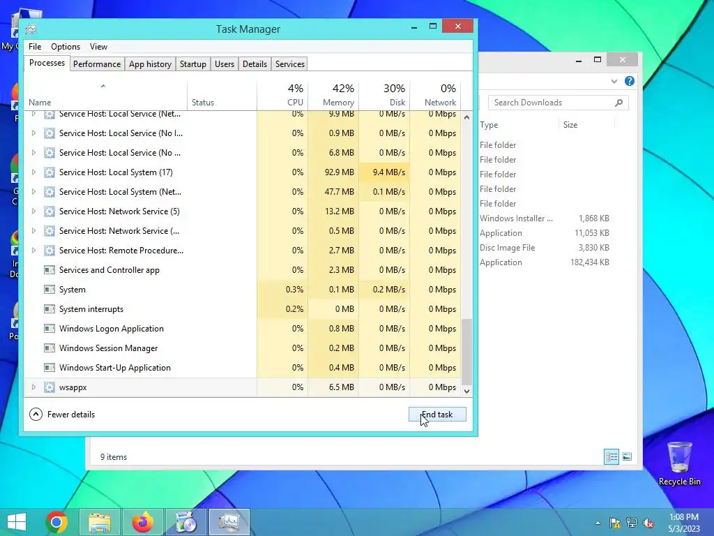Image resolution: width=714 pixels, height=536 pixels.
Task: Collapse the ribbon in Downloads window
Action: pyautogui.click(x=614, y=81)
